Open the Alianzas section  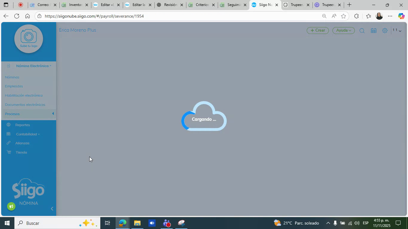tap(22, 143)
